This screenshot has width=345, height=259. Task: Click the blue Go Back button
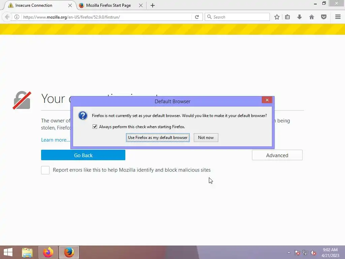click(x=83, y=155)
